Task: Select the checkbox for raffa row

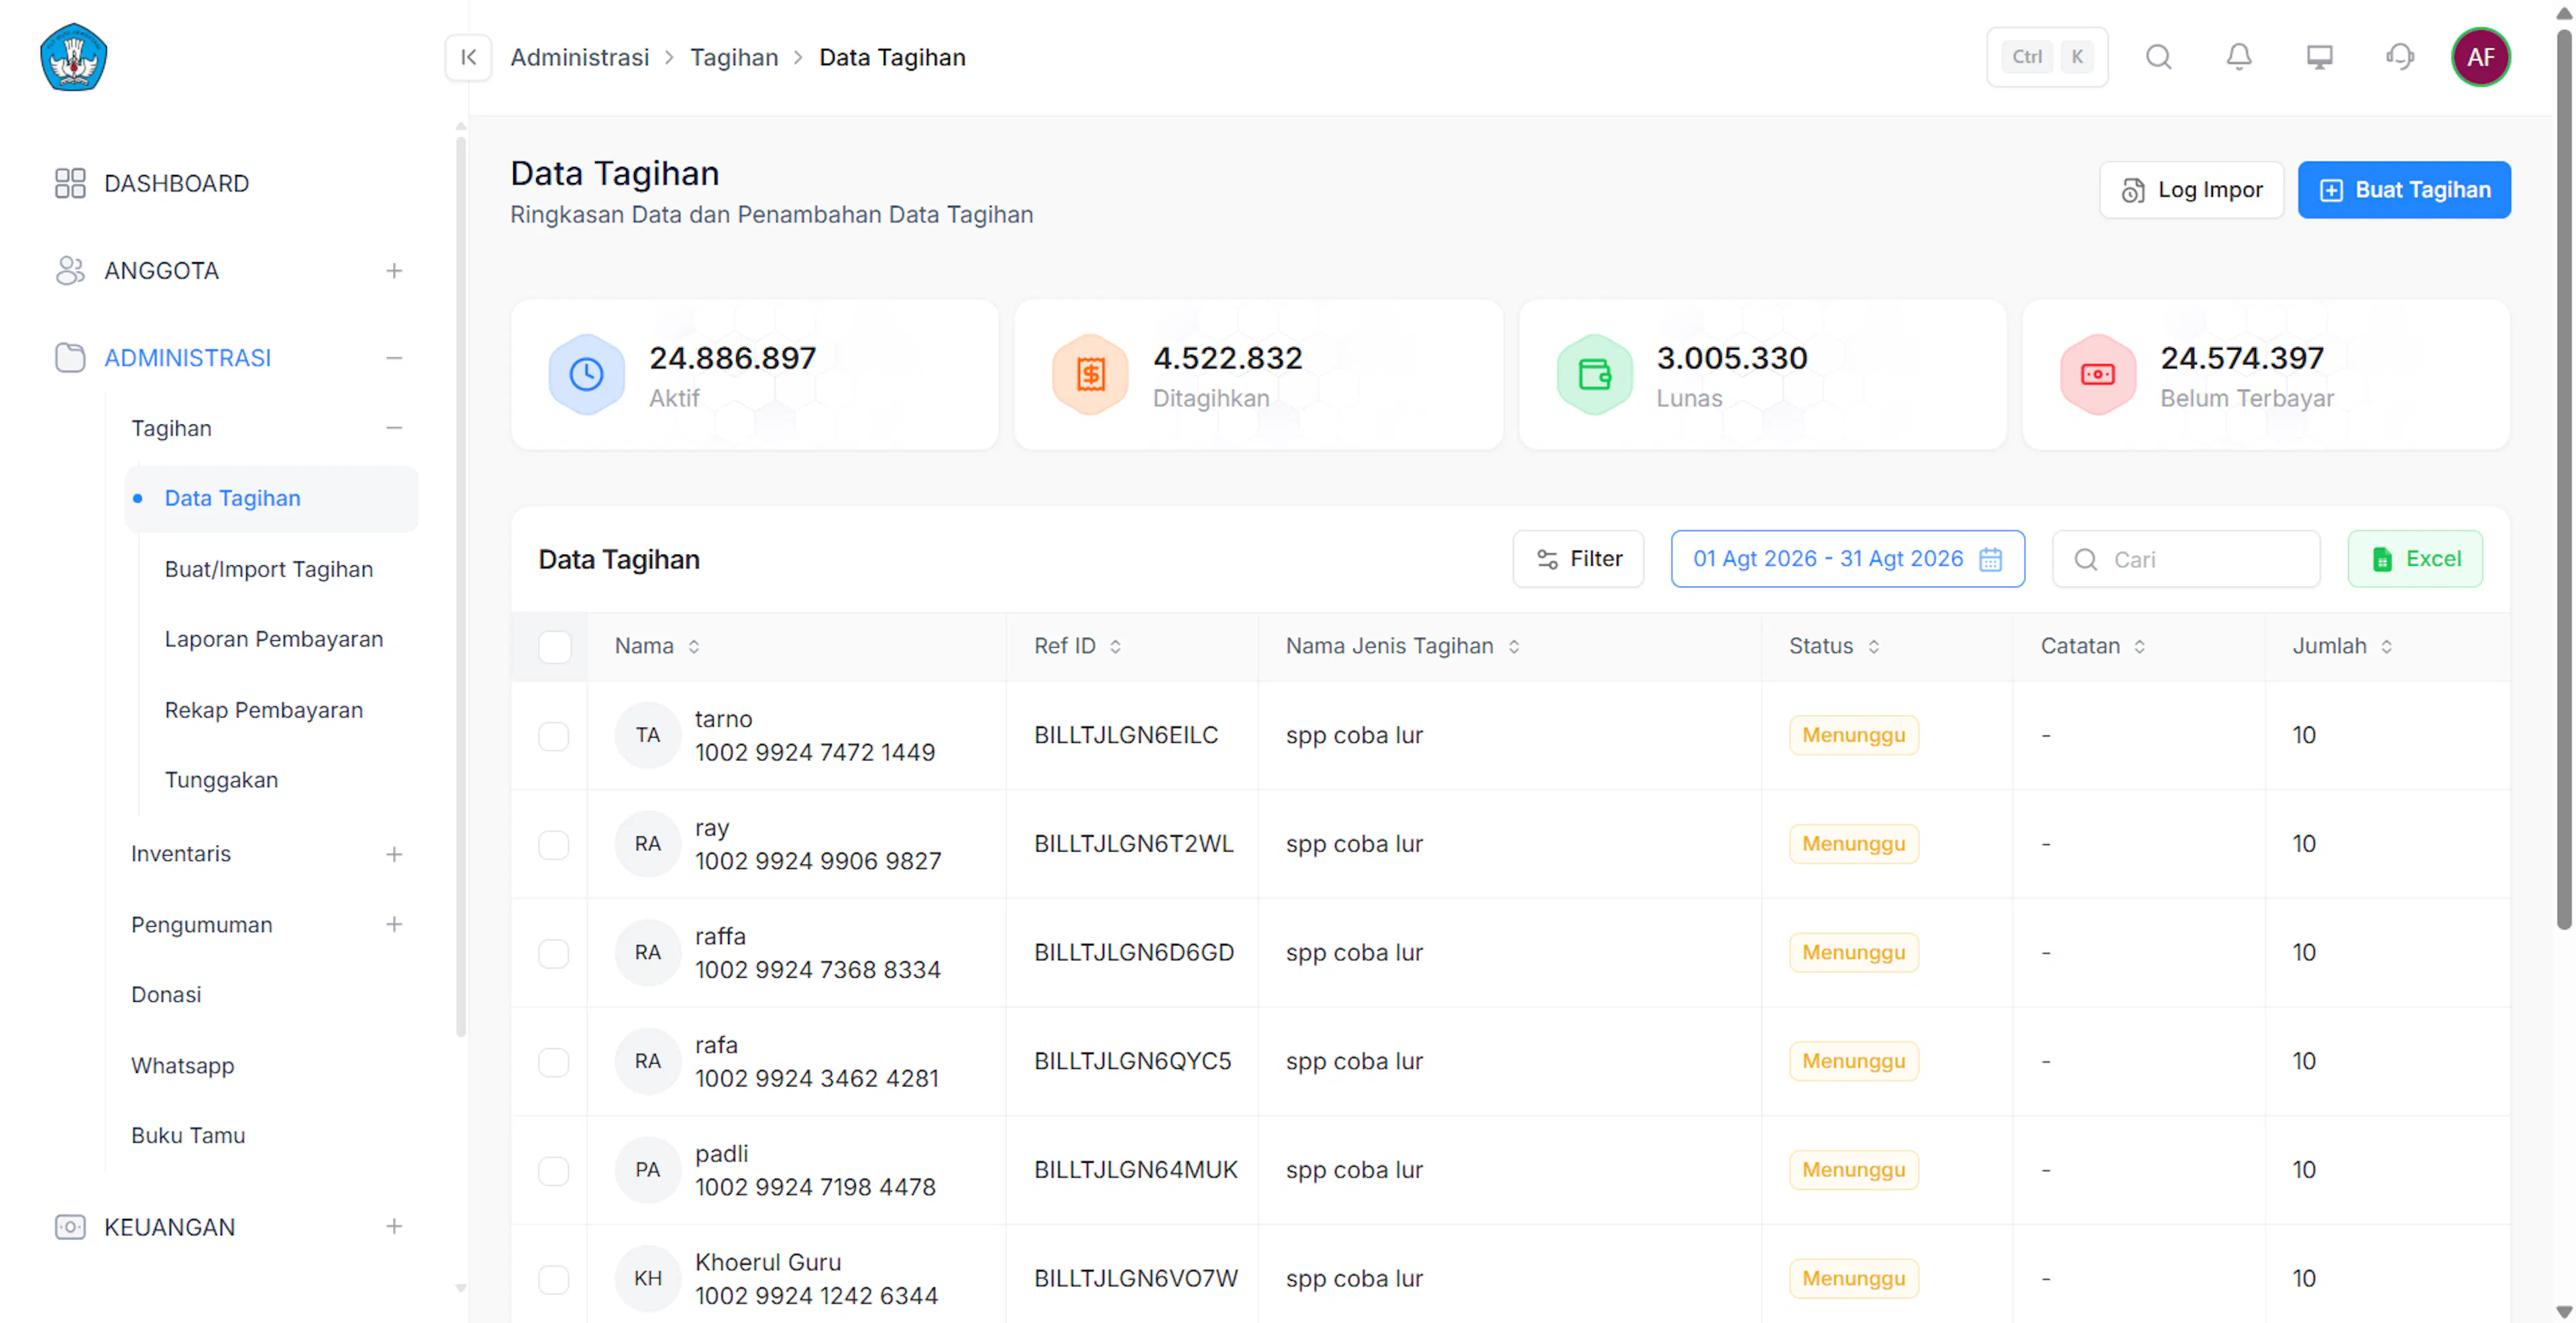Action: click(553, 952)
